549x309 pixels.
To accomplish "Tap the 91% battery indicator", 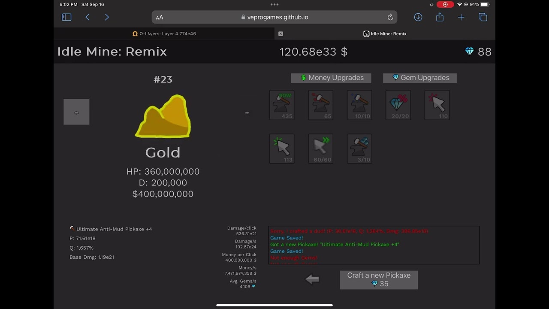I will [480, 4].
